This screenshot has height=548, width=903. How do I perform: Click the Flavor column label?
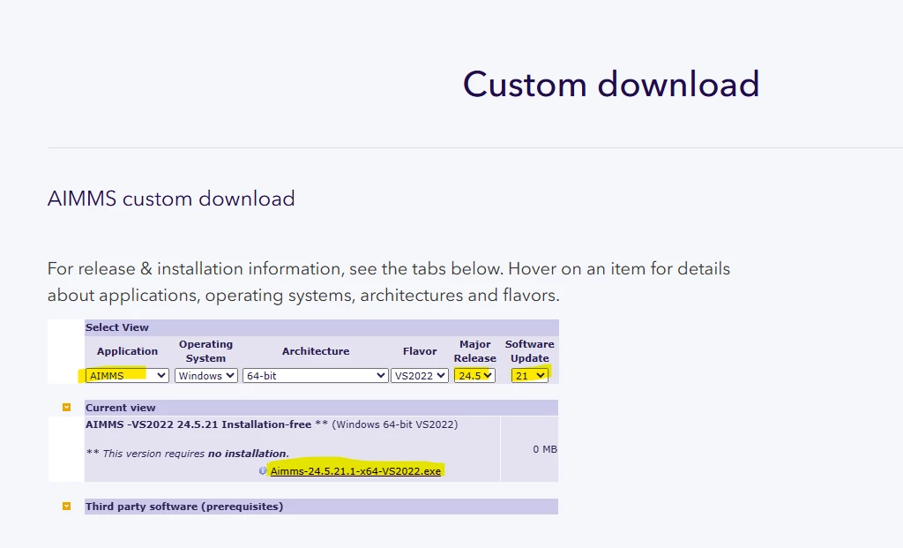(x=420, y=351)
